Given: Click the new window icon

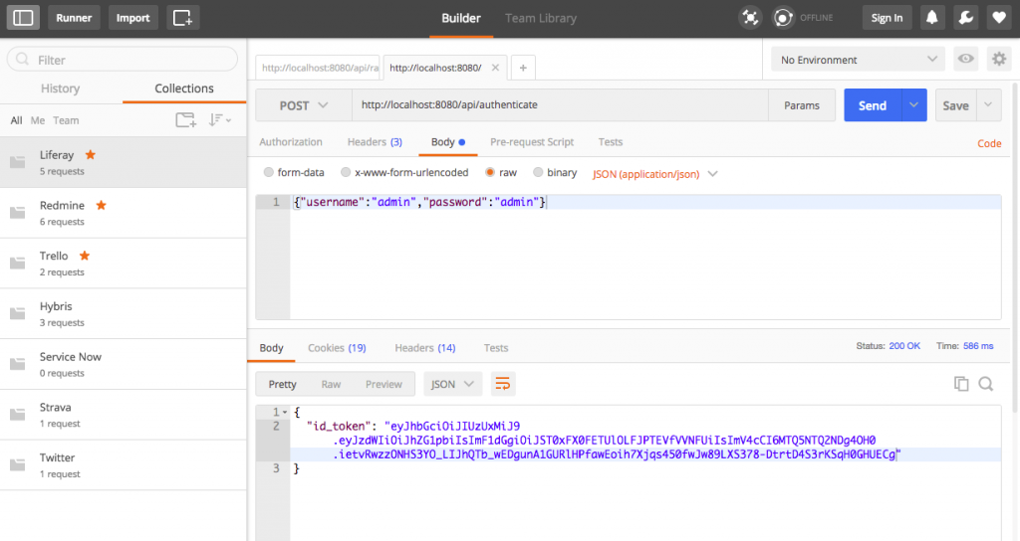Looking at the screenshot, I should point(182,18).
